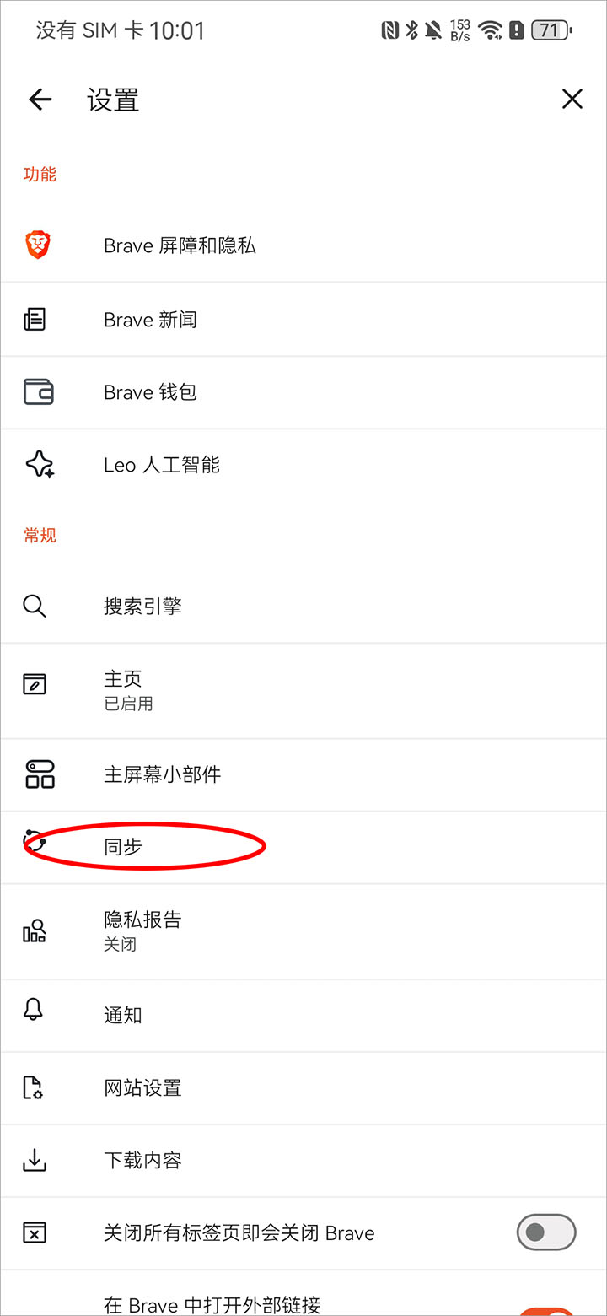Screen dimensions: 607x1316
Task: Tap the sync icon
Action: (x=35, y=843)
